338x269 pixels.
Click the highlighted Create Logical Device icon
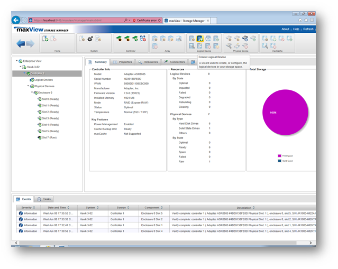pos(200,39)
